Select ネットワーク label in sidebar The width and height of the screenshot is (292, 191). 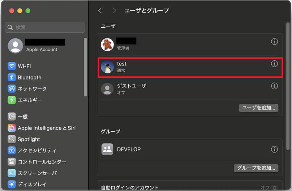[32, 88]
